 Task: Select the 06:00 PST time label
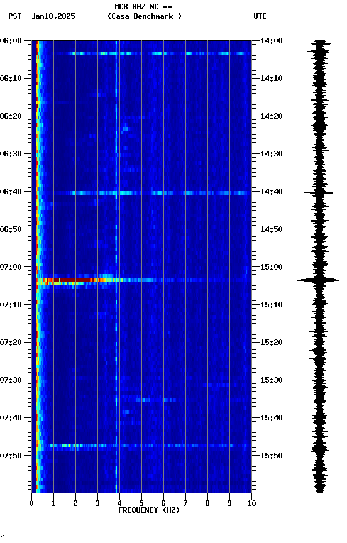click(x=11, y=41)
